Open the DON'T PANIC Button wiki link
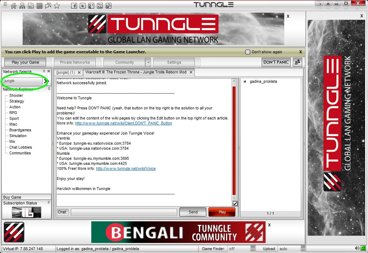Image resolution: width=368 pixels, height=253 pixels. click(x=124, y=123)
